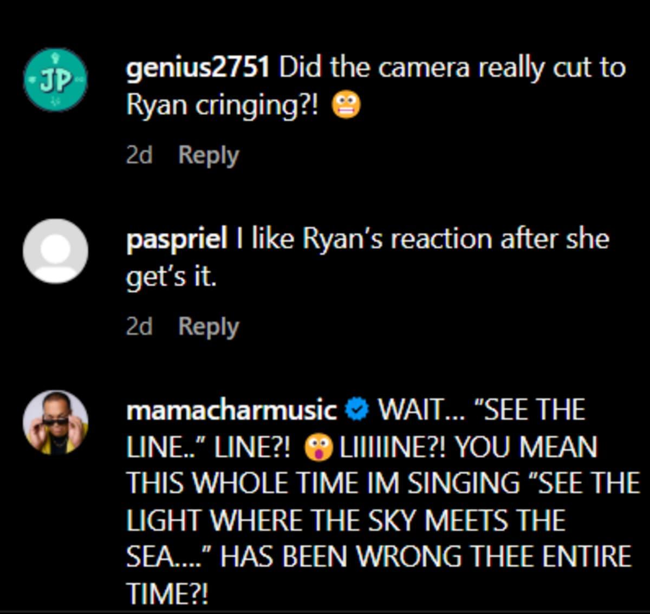Open the paspriel username link
Image resolution: width=650 pixels, height=614 pixels.
pyautogui.click(x=177, y=239)
